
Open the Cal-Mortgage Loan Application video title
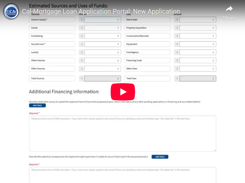(x=101, y=11)
